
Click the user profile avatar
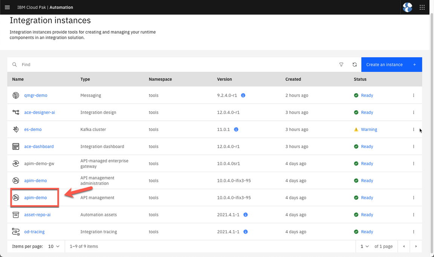407,7
